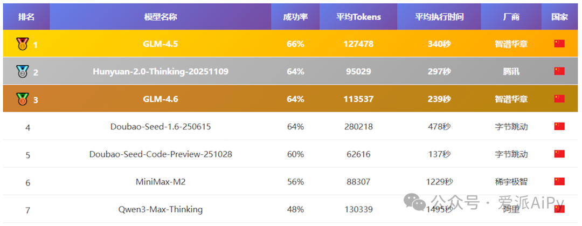Click the 340秒 execution time cell

coord(439,44)
